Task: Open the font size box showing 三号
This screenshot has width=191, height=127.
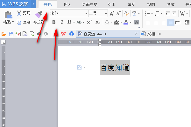Action: click(x=98, y=13)
